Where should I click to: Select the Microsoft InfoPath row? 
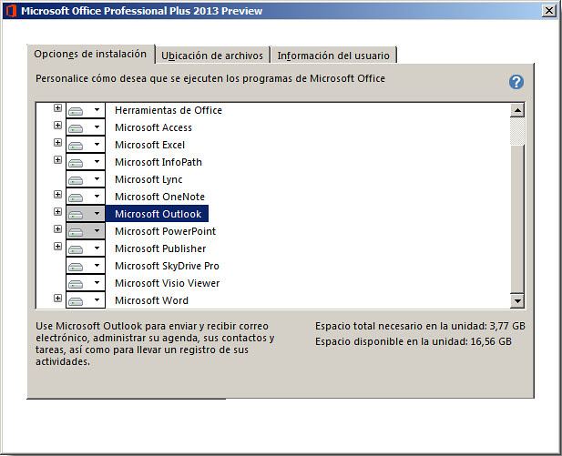click(x=158, y=162)
